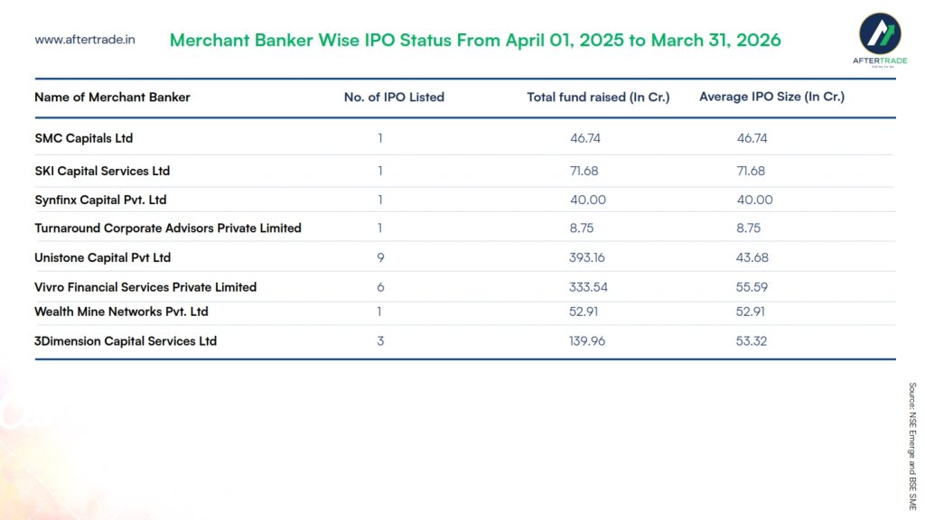Screen dimensions: 925x520
Task: Select Synfinx Capital Pvt. Ltd row name
Action: click(100, 200)
